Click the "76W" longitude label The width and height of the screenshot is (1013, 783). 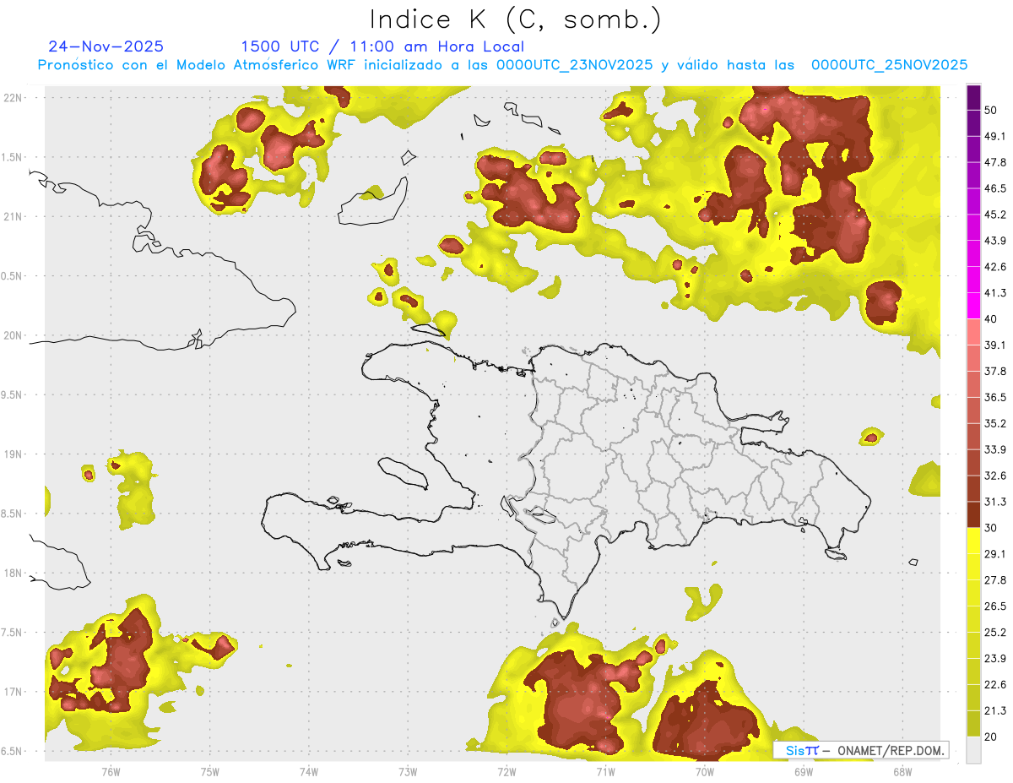(x=111, y=772)
